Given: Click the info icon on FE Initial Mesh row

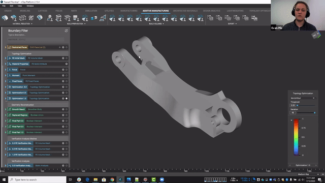Looking at the screenshot, I should point(63,58).
